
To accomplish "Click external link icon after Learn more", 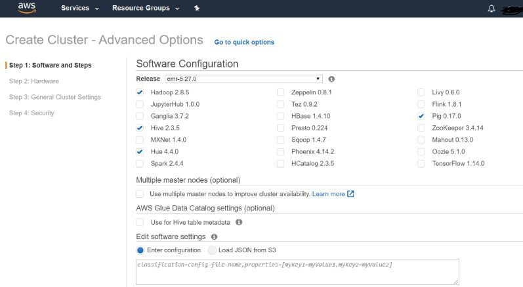I will (x=350, y=194).
